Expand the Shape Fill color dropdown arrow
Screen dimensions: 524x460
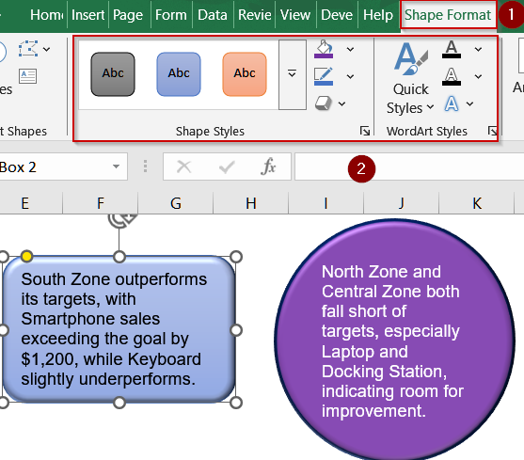coord(350,50)
